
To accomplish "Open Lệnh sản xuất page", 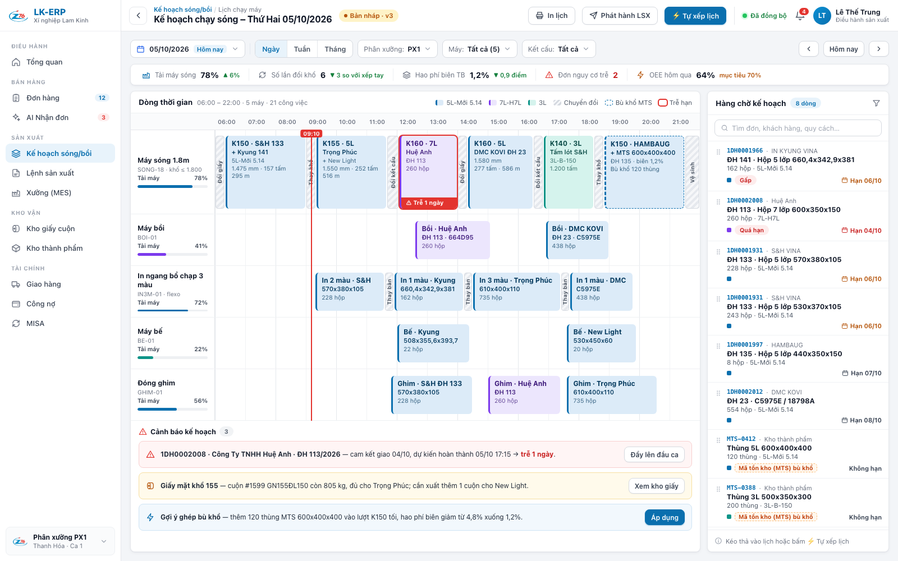I will click(60, 173).
